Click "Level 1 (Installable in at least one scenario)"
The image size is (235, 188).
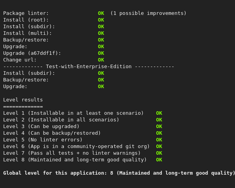point(74,113)
